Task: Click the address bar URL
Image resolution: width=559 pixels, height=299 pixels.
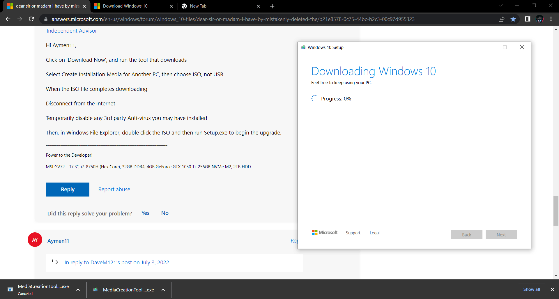Action: (x=233, y=19)
